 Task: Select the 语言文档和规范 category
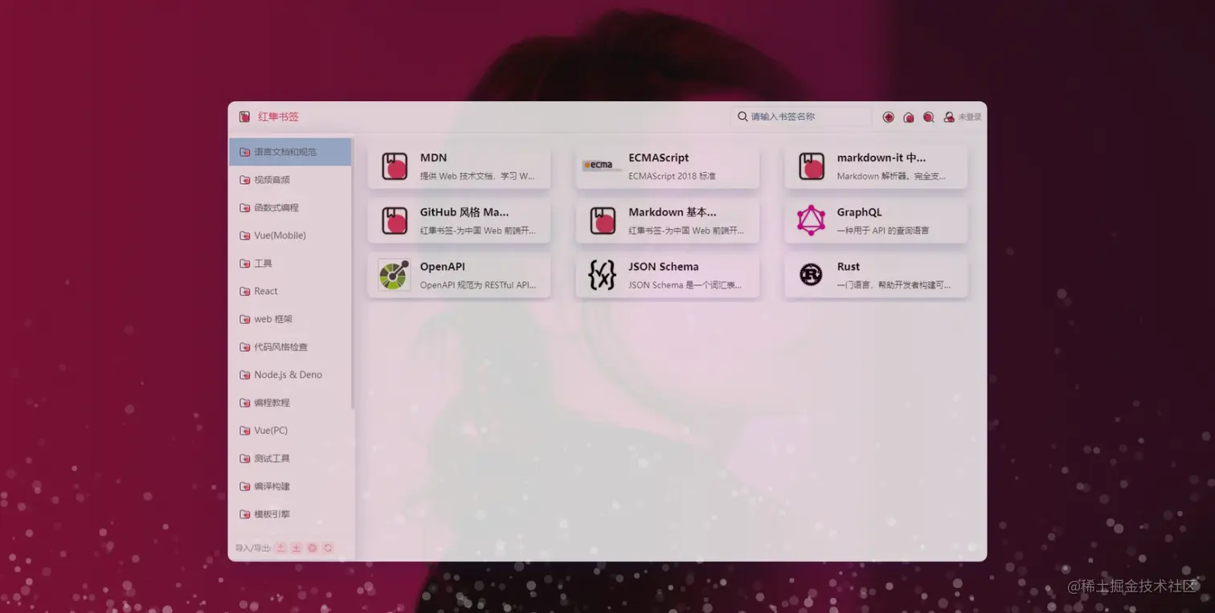tap(290, 152)
